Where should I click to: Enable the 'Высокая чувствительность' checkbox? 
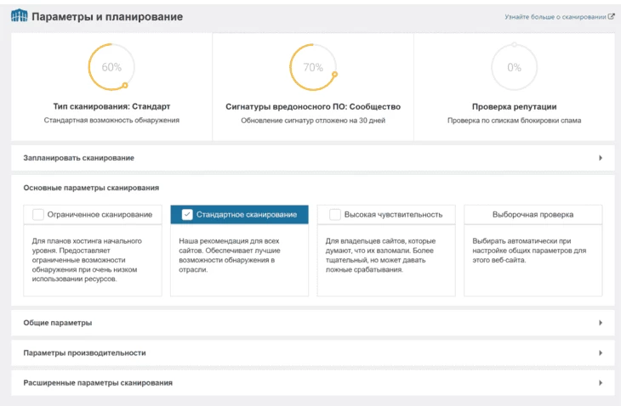coord(335,215)
